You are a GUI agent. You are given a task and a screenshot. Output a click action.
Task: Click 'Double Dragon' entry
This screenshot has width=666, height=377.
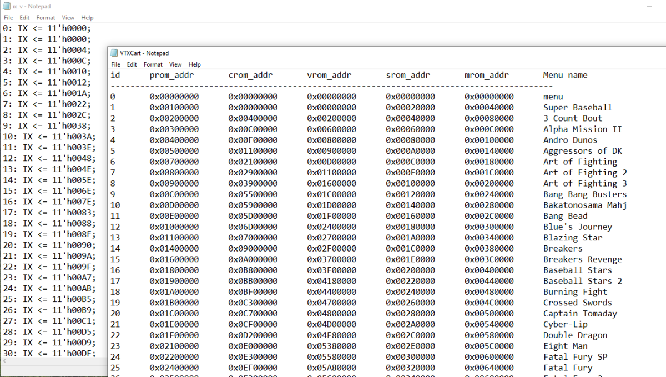pyautogui.click(x=576, y=335)
